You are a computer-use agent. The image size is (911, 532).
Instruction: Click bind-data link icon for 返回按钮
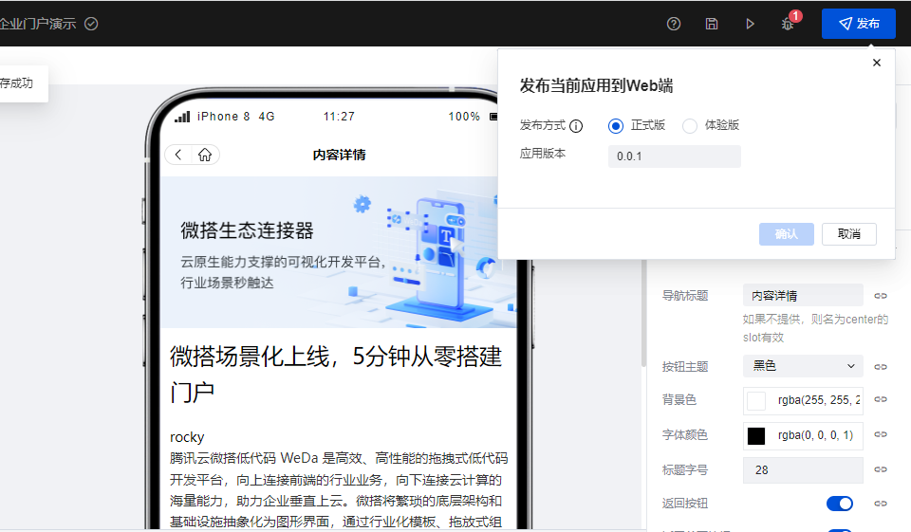tap(881, 504)
